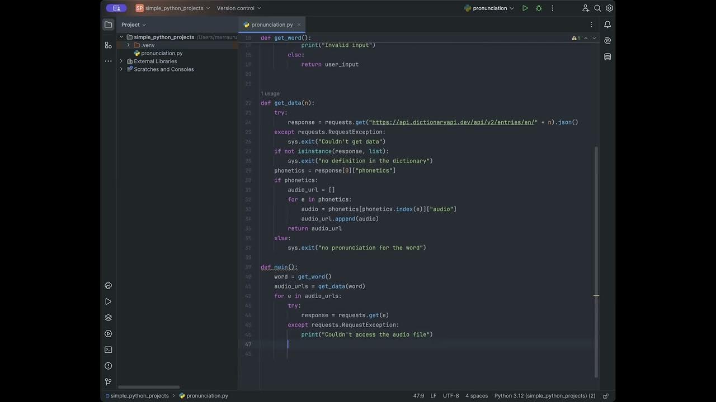Open the Run tool window
Screen dimensions: 716x402
click(x=109, y=301)
